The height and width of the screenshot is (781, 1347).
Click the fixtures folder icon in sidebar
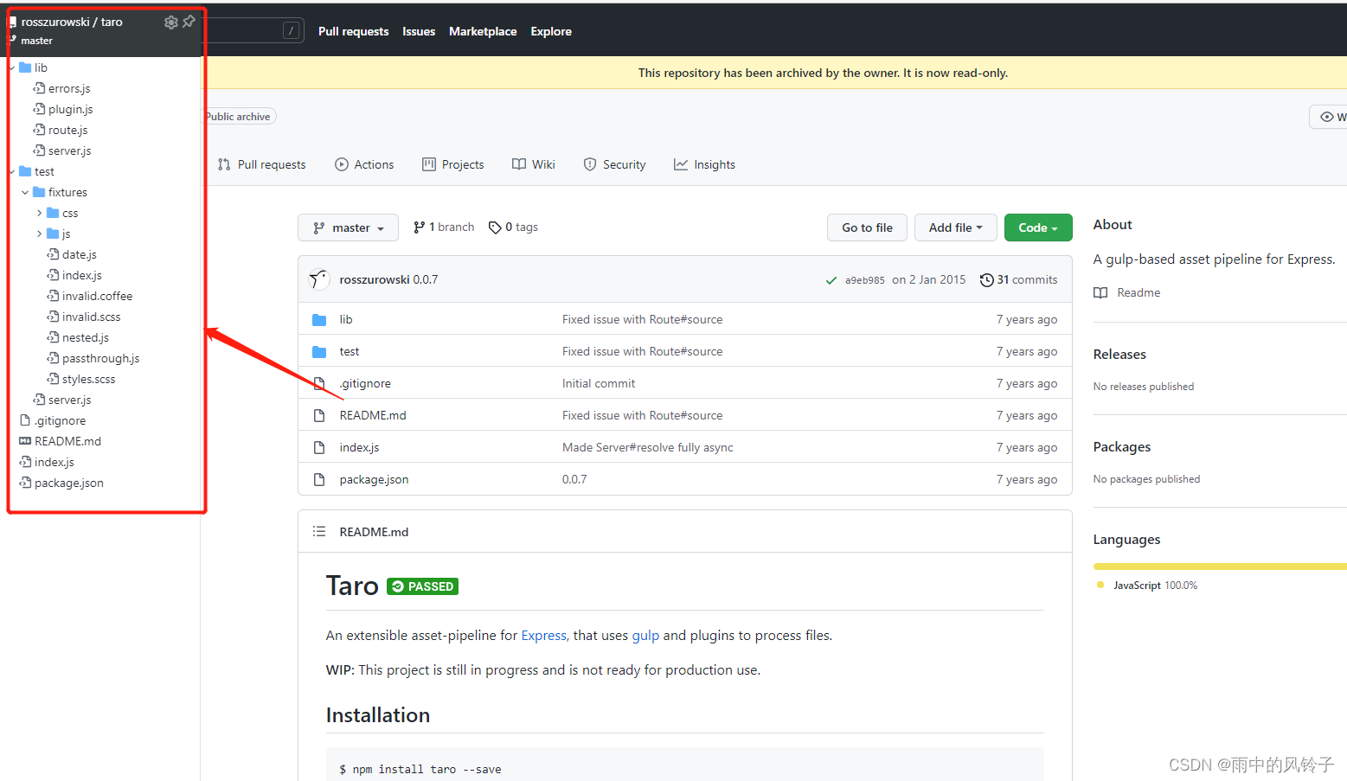[x=39, y=192]
